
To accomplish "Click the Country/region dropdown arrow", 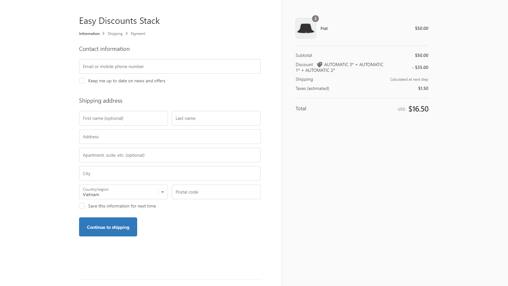I will coord(163,192).
